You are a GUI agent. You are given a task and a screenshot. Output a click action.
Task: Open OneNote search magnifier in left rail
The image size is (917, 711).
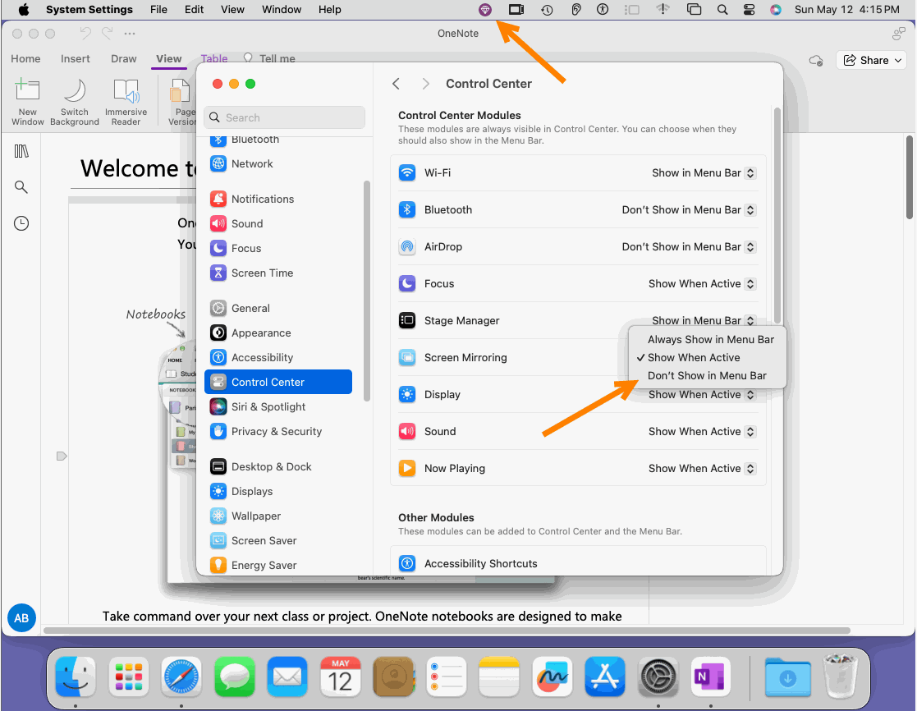pyautogui.click(x=21, y=187)
